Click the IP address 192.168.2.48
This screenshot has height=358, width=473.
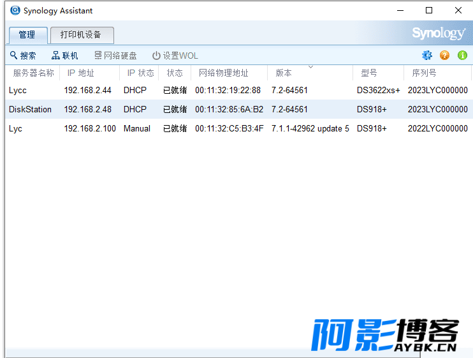tap(87, 109)
